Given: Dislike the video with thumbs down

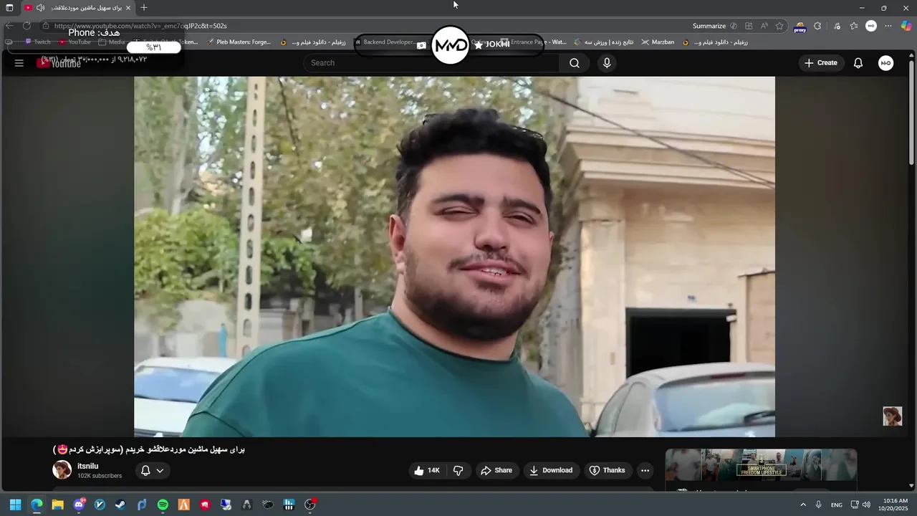Looking at the screenshot, I should tap(458, 470).
